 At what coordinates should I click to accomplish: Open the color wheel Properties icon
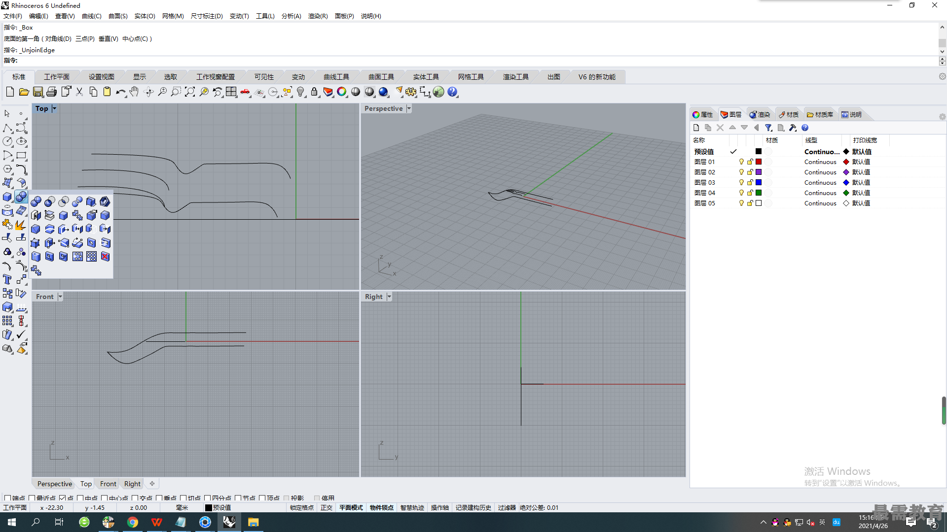point(342,92)
